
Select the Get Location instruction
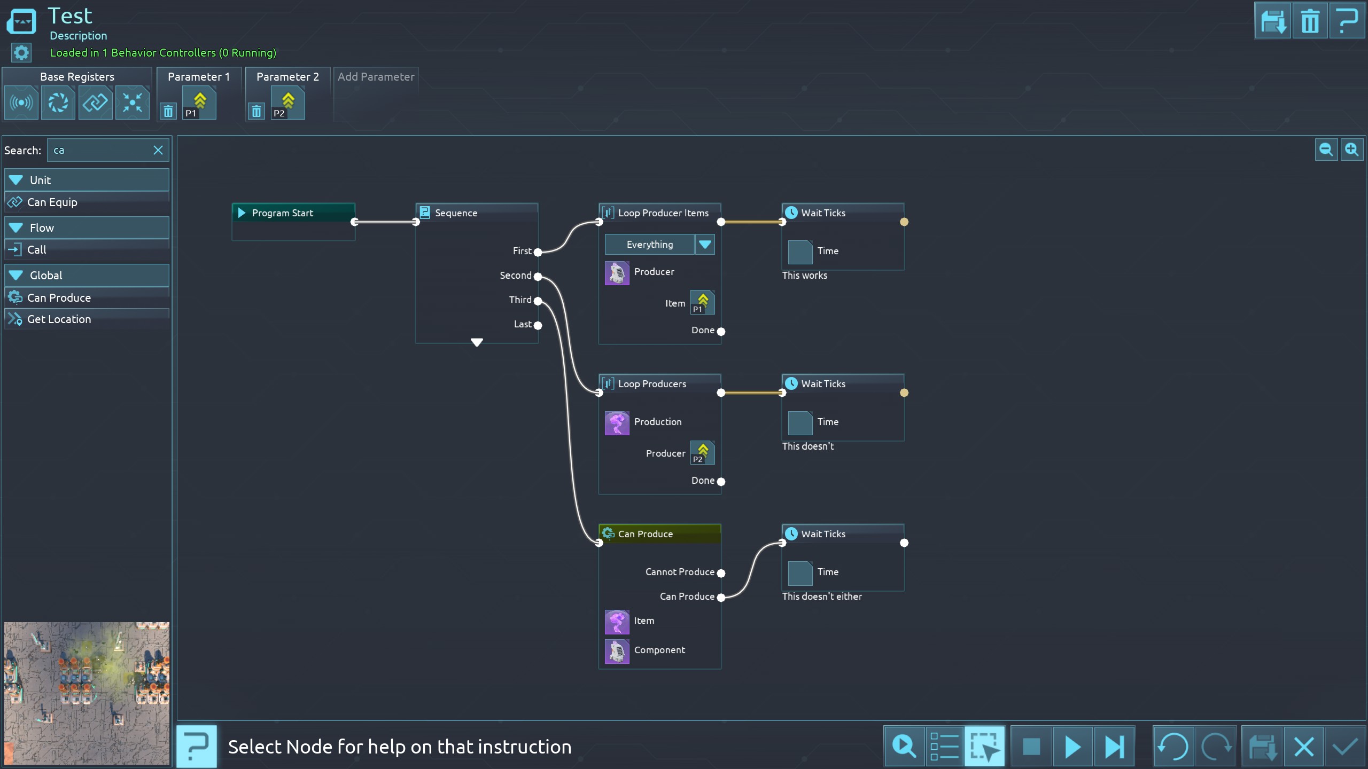pyautogui.click(x=59, y=319)
